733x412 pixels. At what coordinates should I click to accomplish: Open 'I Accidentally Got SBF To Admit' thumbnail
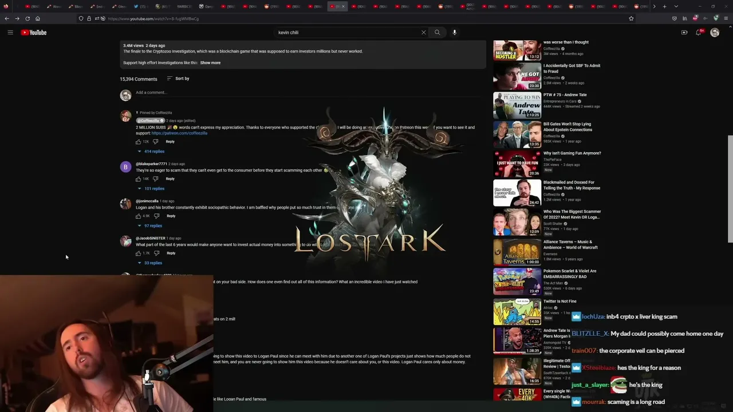coord(517,77)
